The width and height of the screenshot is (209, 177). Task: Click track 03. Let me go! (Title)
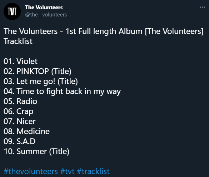click(41, 81)
